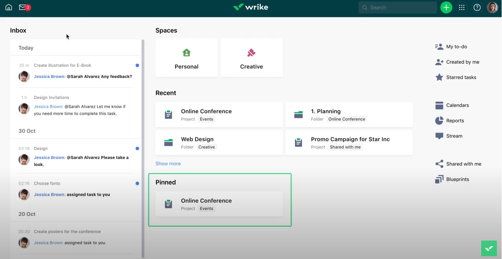Open the 1. Planning folder card

tap(349, 115)
